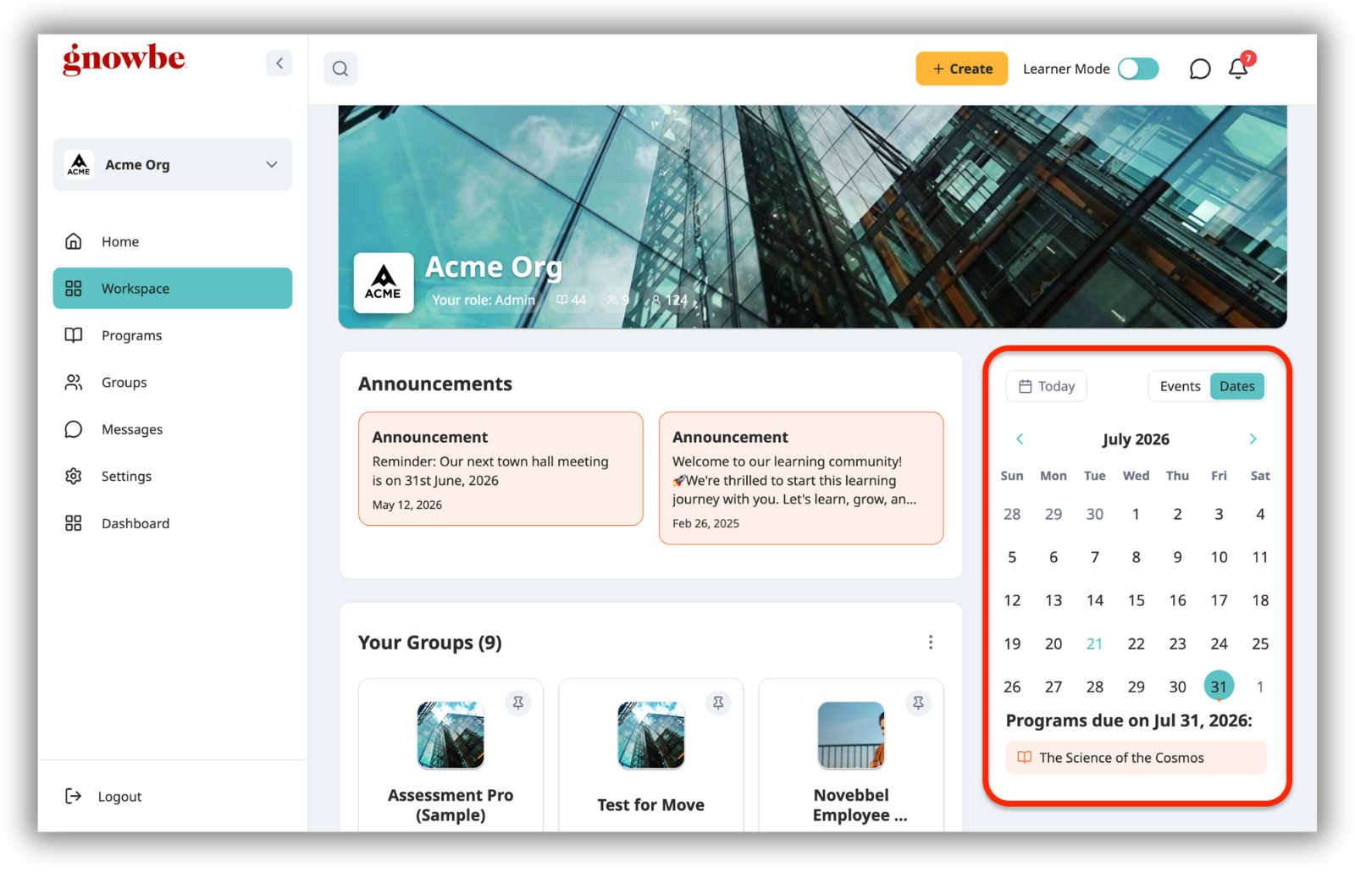Image resolution: width=1355 pixels, height=872 pixels.
Task: Switch the calendar to Dates tab
Action: [x=1237, y=386]
